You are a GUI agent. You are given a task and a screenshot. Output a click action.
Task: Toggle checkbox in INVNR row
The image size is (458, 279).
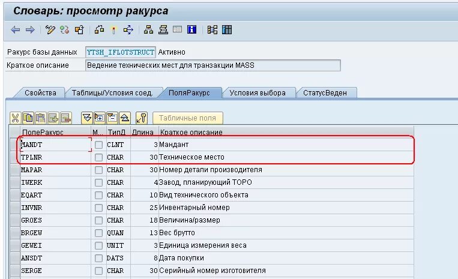point(98,208)
